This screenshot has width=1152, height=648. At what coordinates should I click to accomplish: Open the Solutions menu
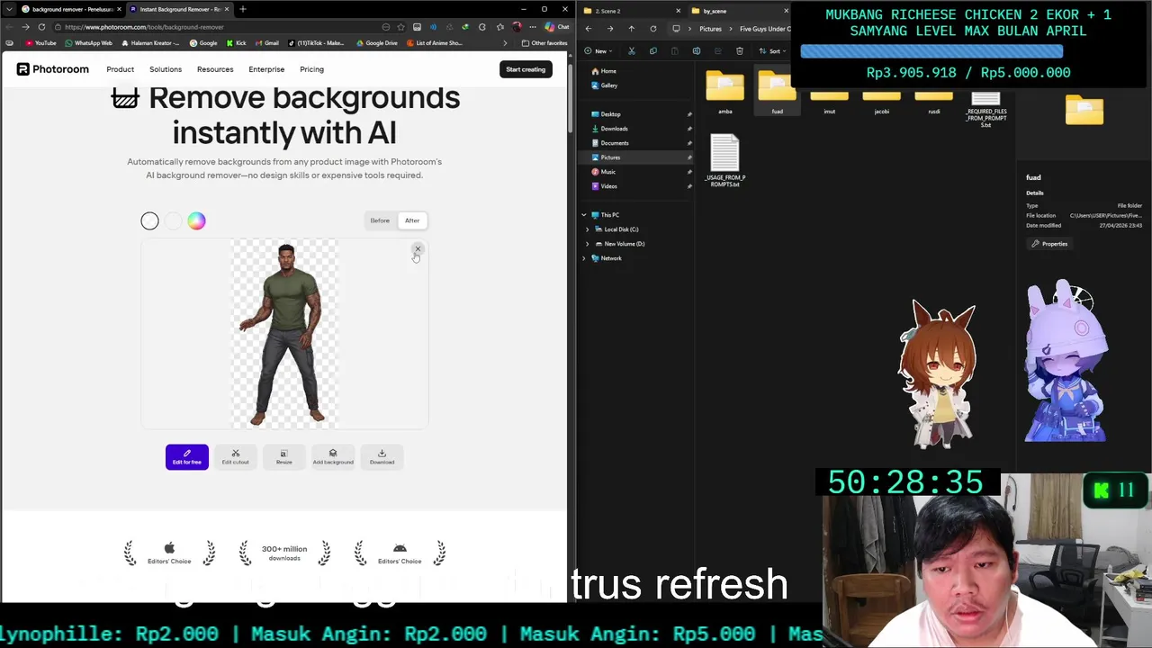point(166,69)
